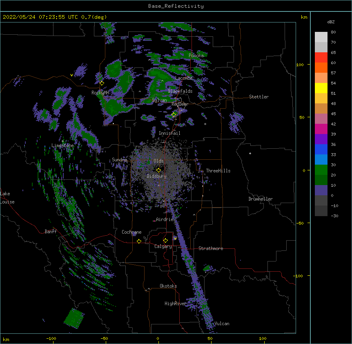Select the yellow diamond marker between Olds and Didsbury

pos(158,170)
